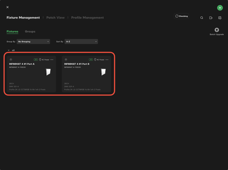Screen dimensions: 228x170
Task: Open the Patch View tab
Action: [55, 18]
